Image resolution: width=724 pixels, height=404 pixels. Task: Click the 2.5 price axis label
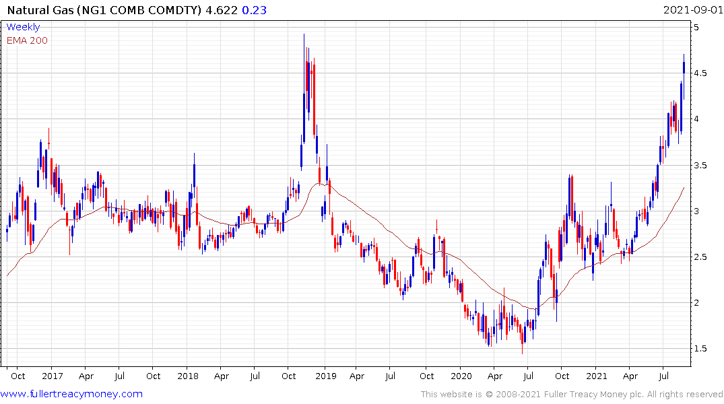click(700, 257)
